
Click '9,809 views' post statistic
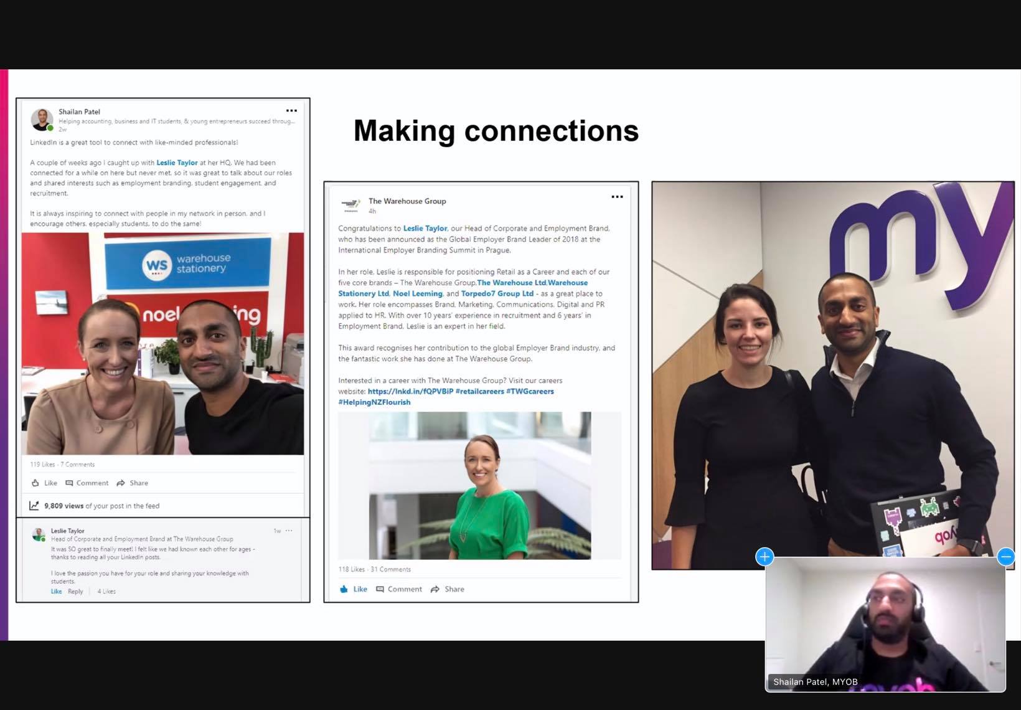click(x=64, y=506)
